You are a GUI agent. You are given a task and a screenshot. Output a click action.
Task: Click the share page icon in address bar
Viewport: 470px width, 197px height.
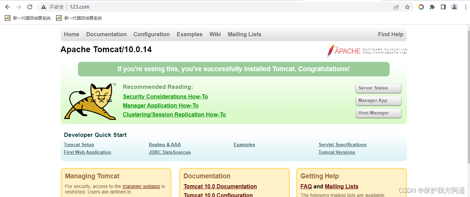click(396, 7)
